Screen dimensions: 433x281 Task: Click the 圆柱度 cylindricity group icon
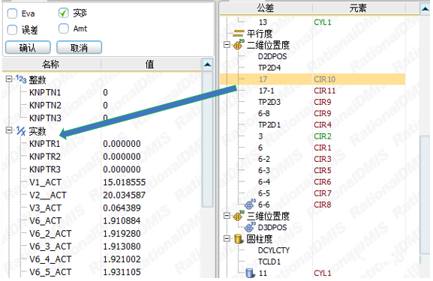[239, 239]
